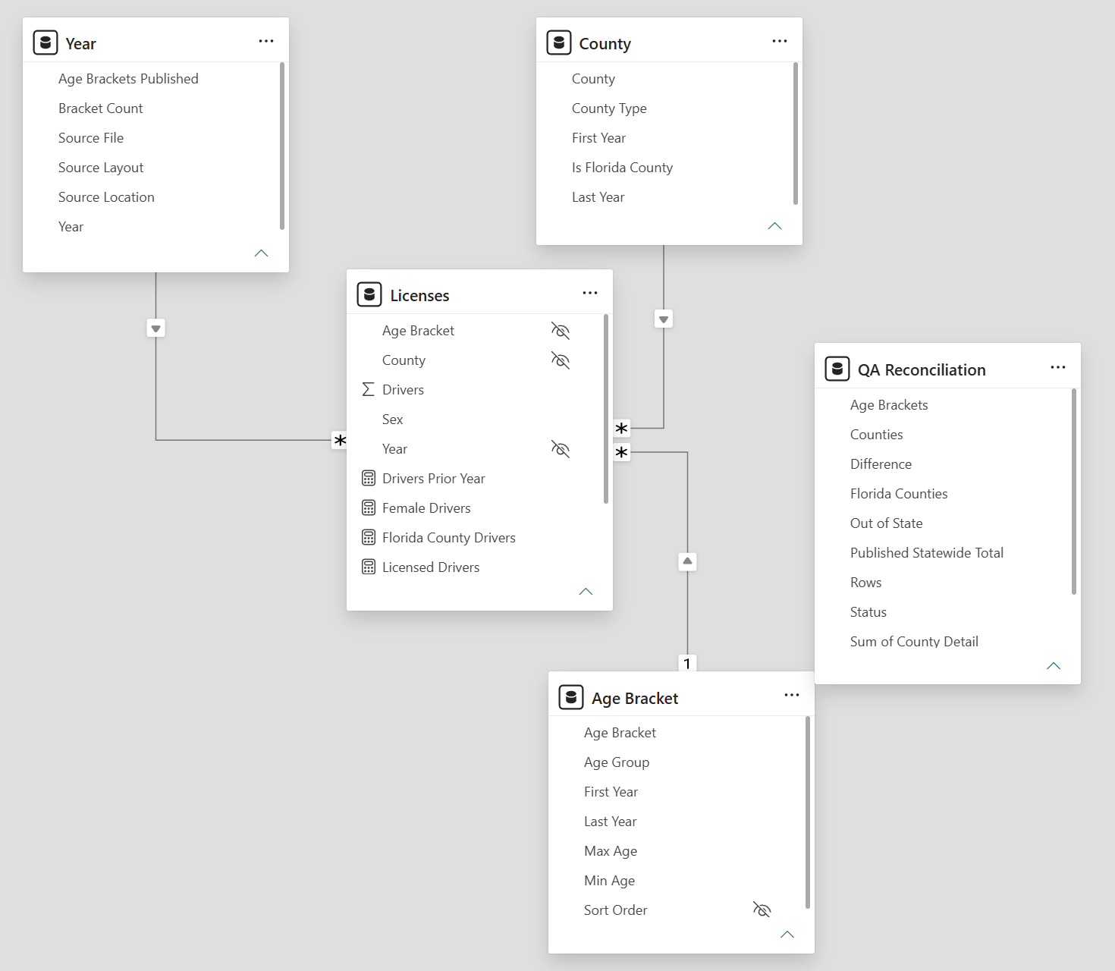Click the measure icon beside Florida County Drivers
The width and height of the screenshot is (1115, 971).
pyautogui.click(x=369, y=537)
